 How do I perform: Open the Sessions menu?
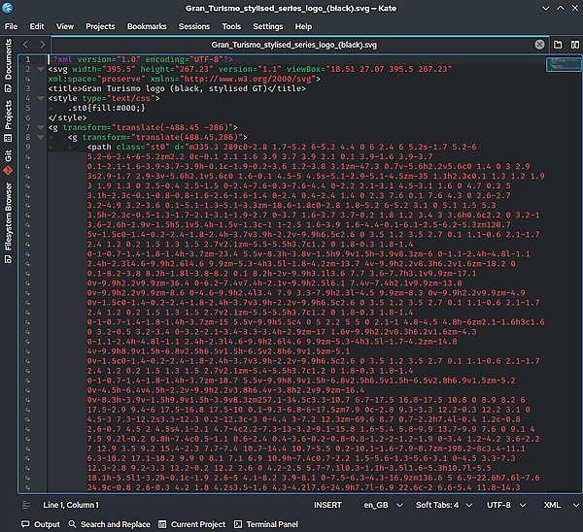click(194, 26)
